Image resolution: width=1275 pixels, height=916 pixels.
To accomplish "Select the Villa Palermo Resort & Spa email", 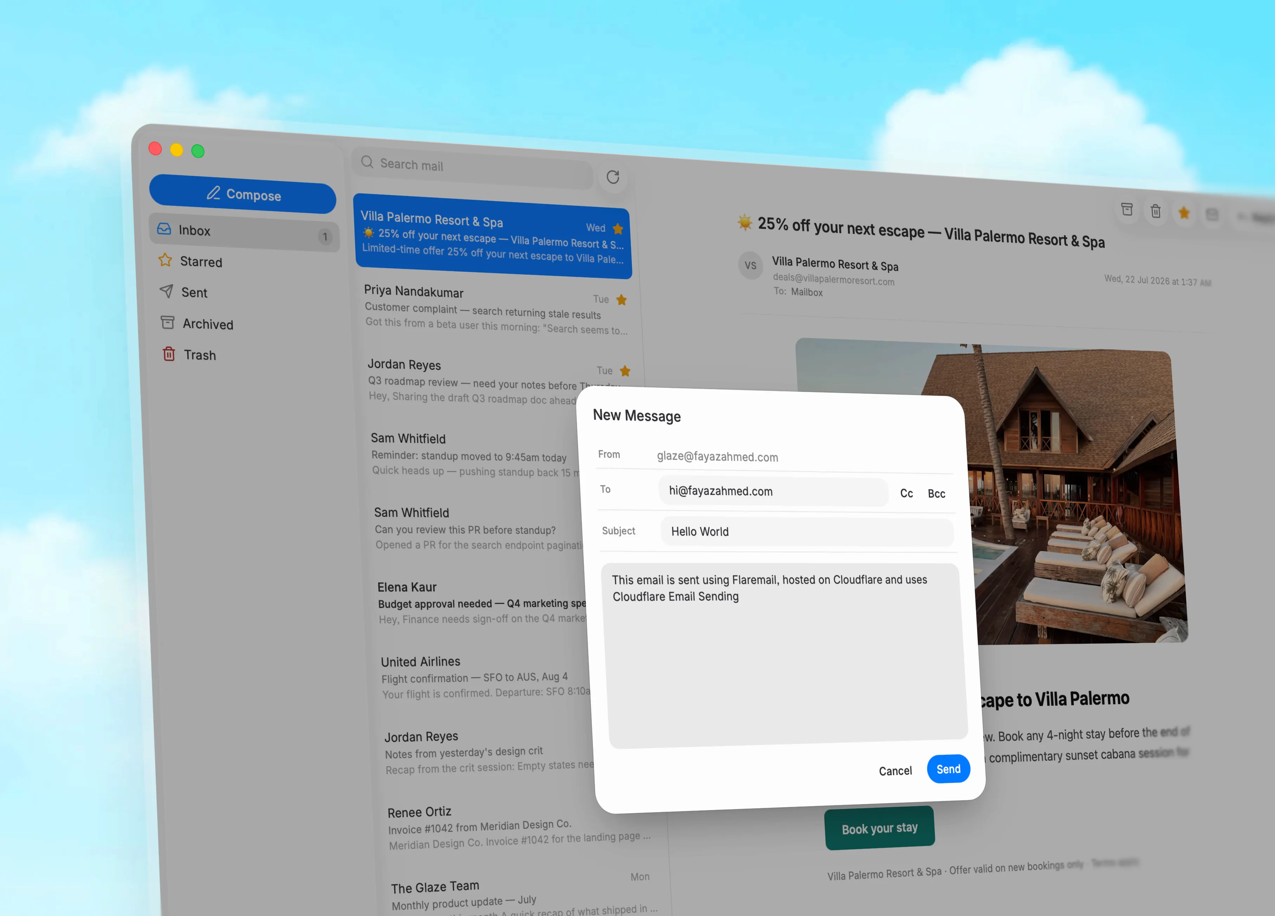I will tap(493, 237).
